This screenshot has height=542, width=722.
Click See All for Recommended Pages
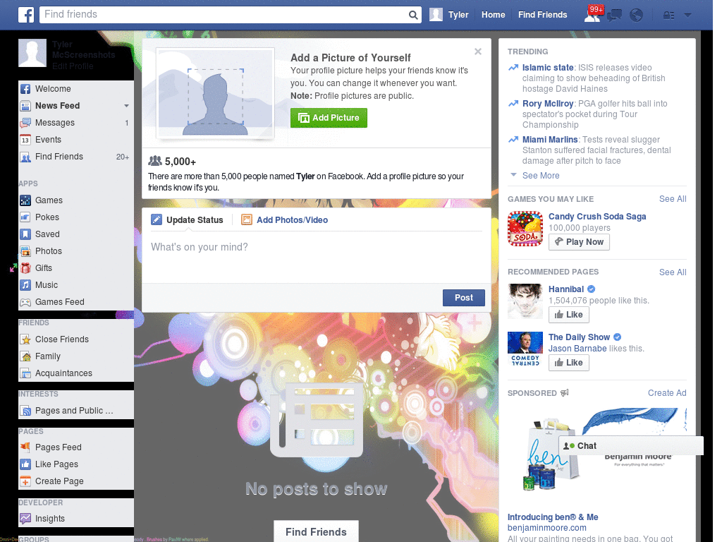pos(672,272)
